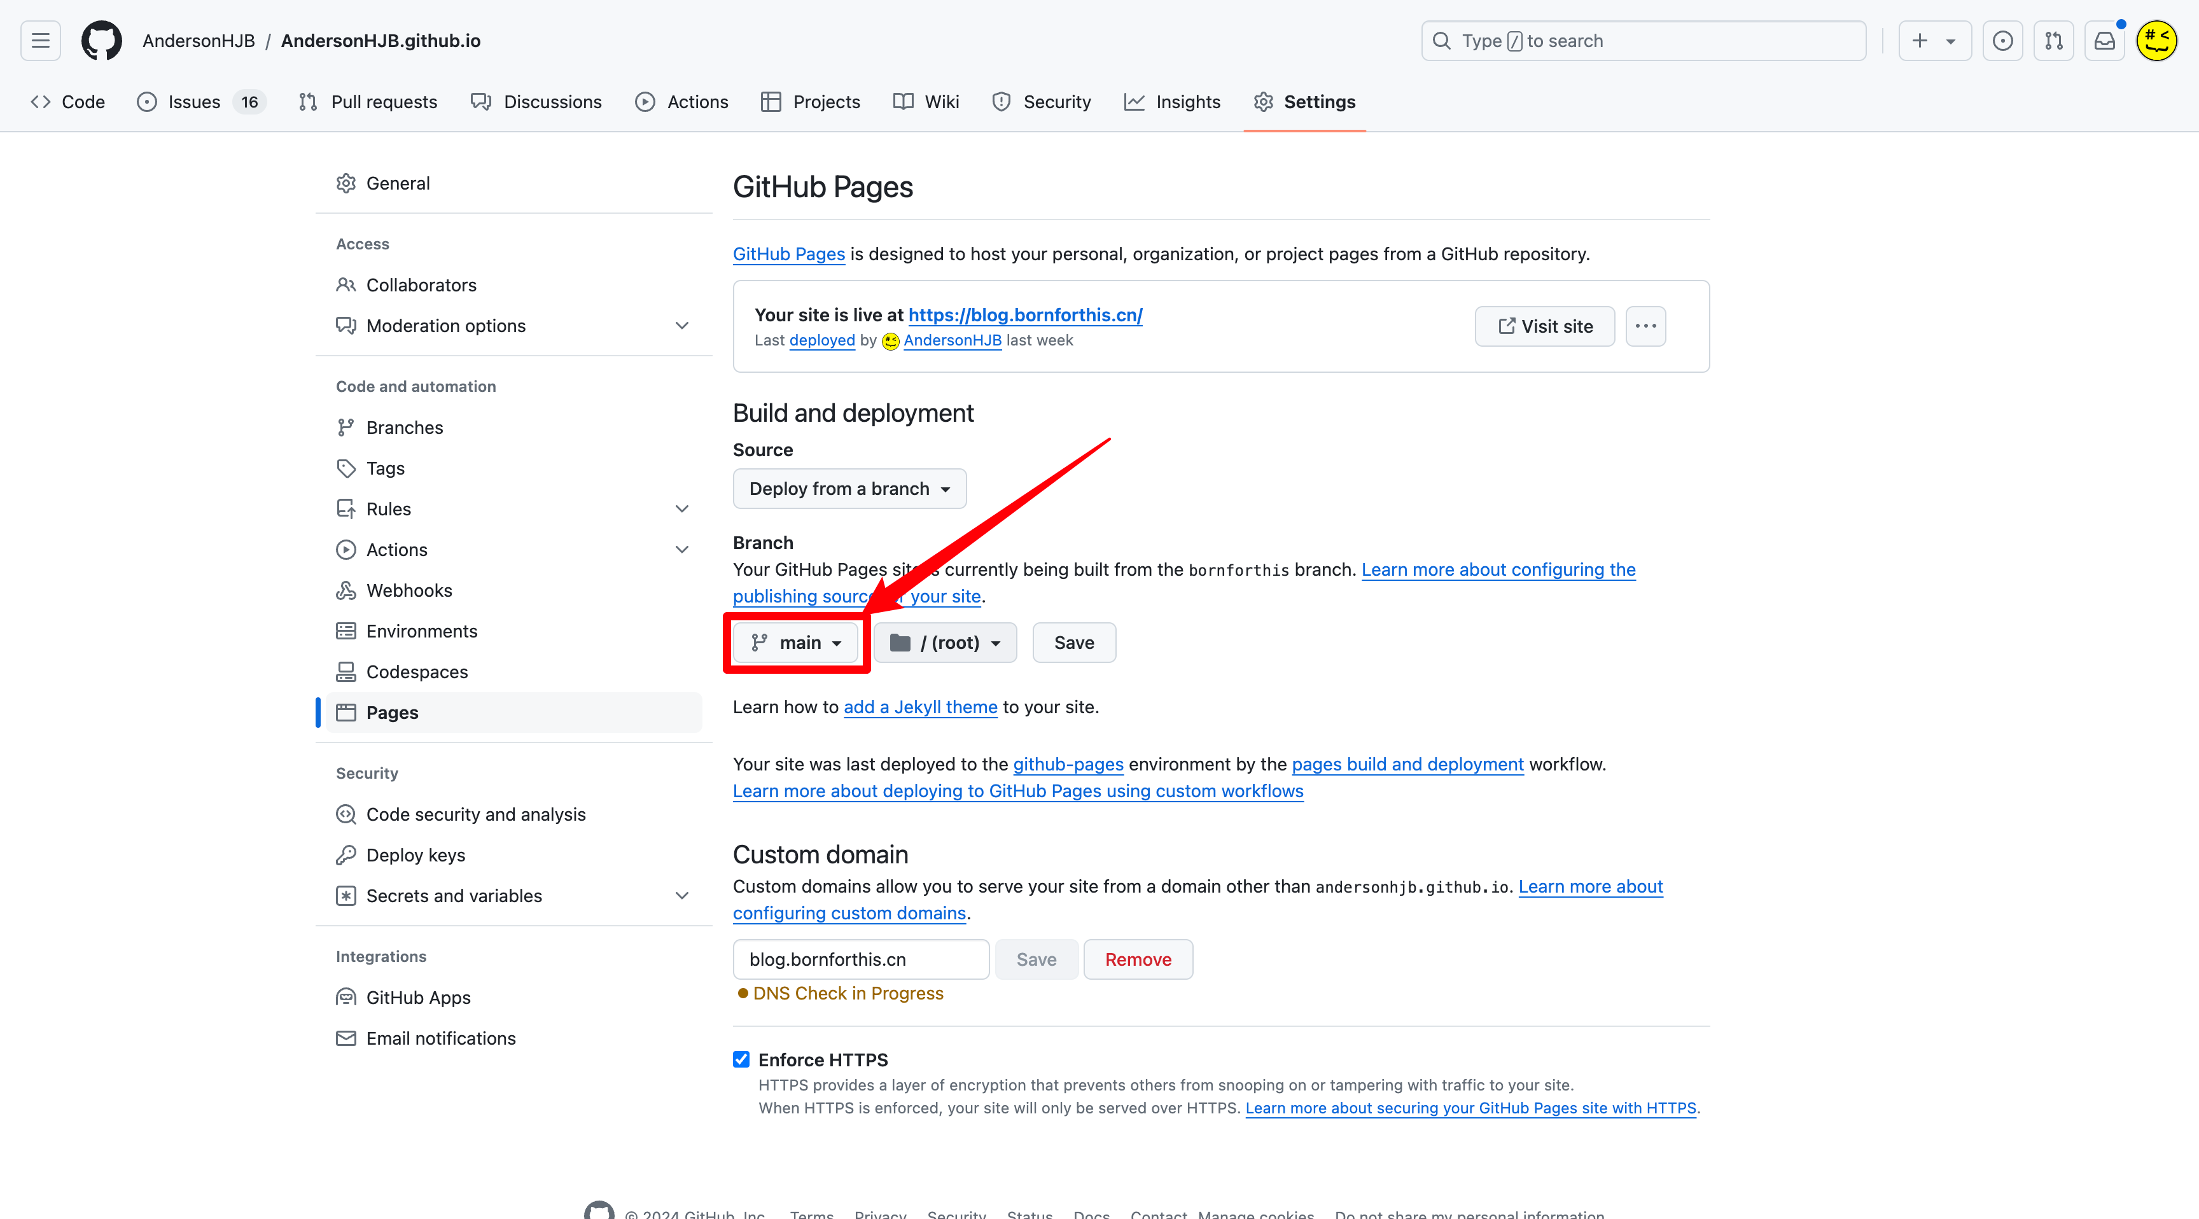Viewport: 2199px width, 1219px height.
Task: Click the Email notifications envelope icon
Action: (x=346, y=1039)
